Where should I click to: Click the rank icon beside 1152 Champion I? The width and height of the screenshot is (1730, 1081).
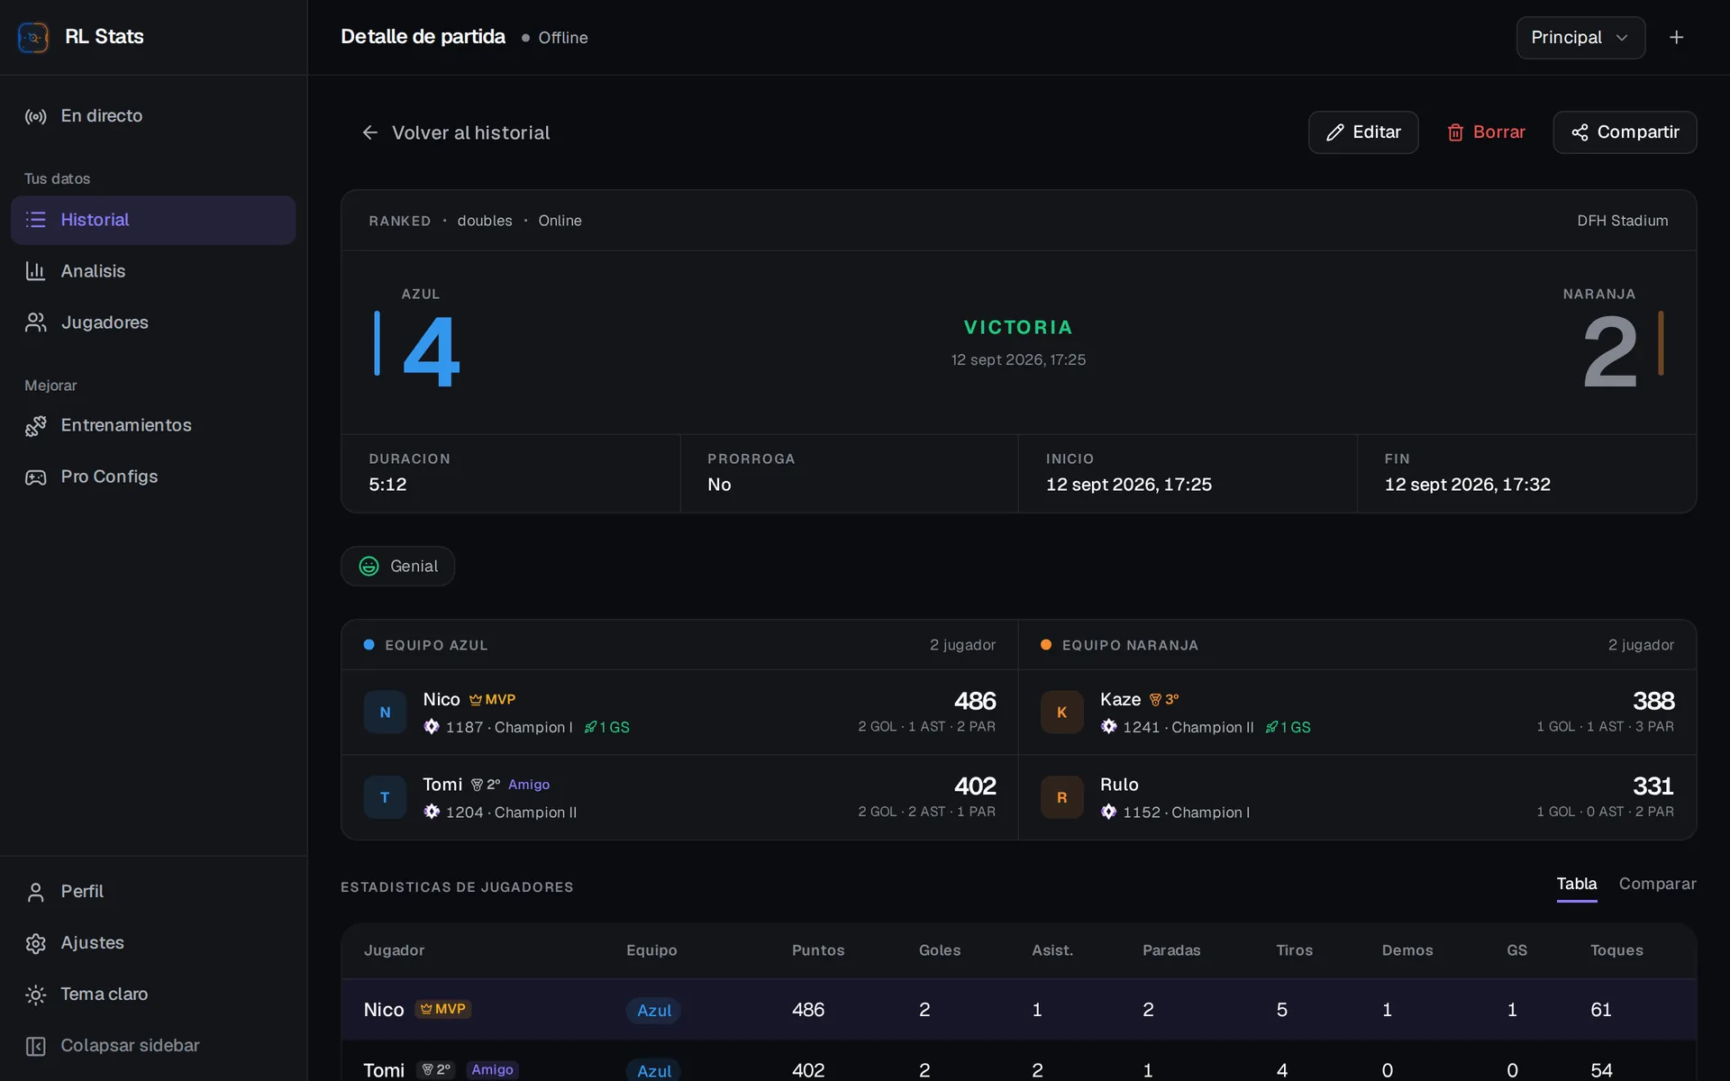point(1108,813)
